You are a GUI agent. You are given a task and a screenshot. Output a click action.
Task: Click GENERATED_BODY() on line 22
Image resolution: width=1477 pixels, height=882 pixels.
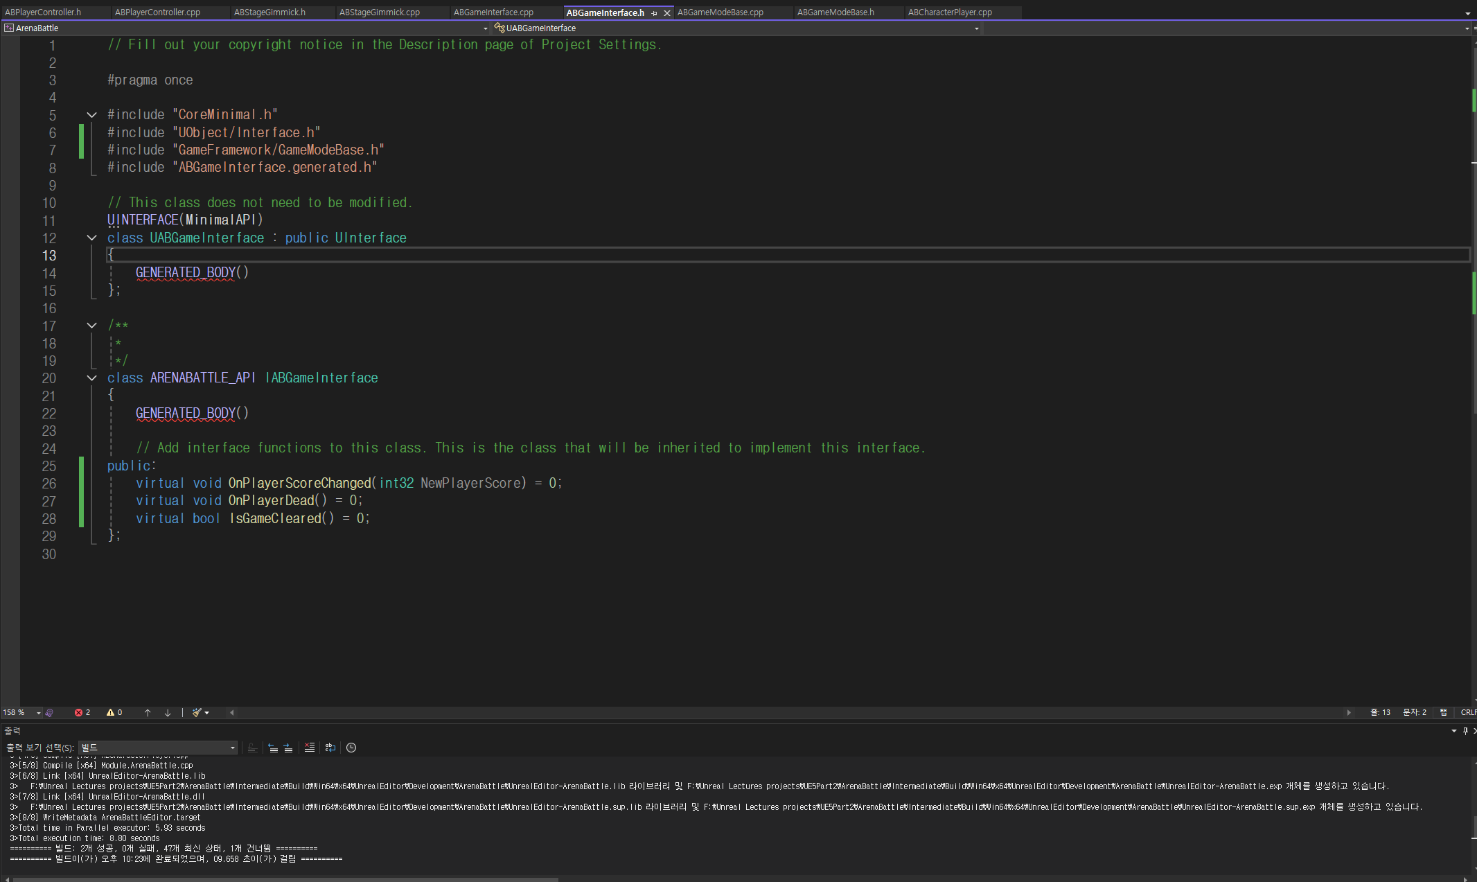[x=192, y=413]
